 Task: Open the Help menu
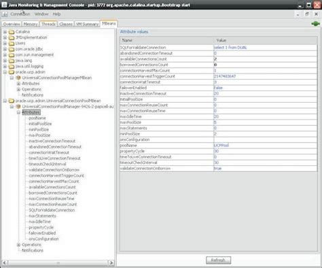56,14
